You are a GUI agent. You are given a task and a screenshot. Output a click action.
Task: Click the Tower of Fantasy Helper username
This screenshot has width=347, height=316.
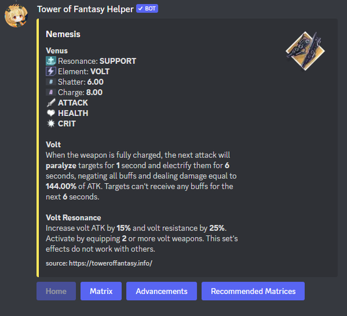(x=85, y=9)
